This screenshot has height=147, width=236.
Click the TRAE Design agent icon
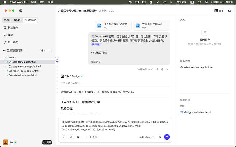click(62, 76)
